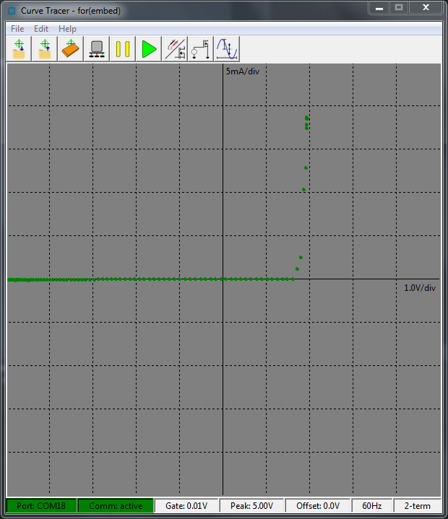Click the Offset: 0.0V status entry
This screenshot has width=448, height=519.
click(x=318, y=506)
